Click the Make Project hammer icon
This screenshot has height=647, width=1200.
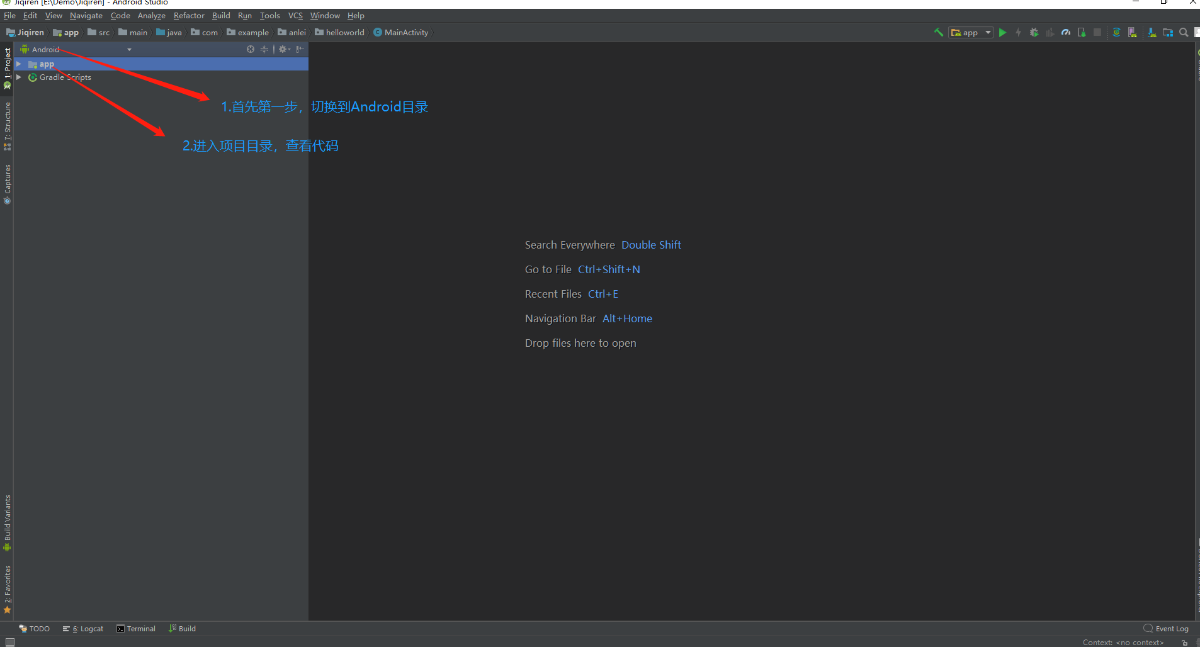click(938, 32)
